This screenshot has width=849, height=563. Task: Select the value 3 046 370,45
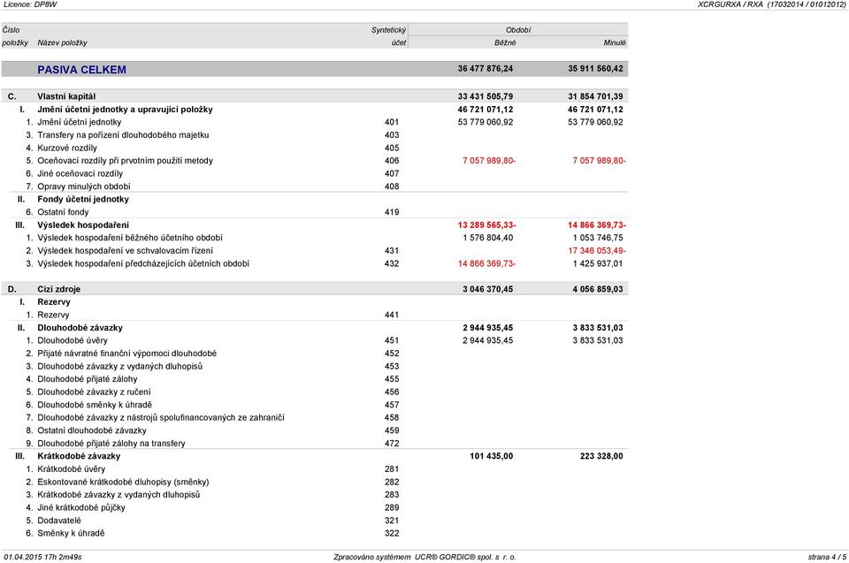[488, 289]
